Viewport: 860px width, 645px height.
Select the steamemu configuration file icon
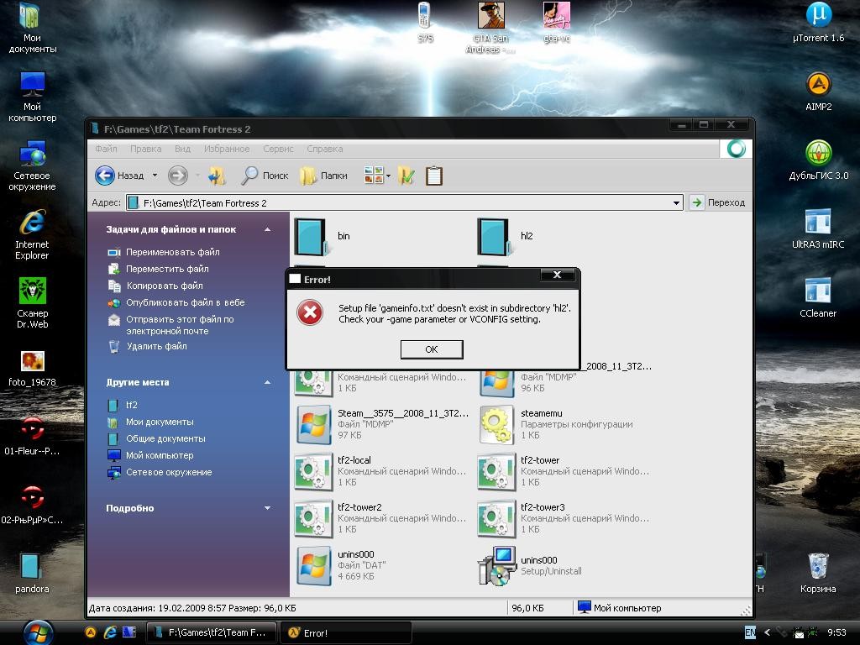pos(496,424)
